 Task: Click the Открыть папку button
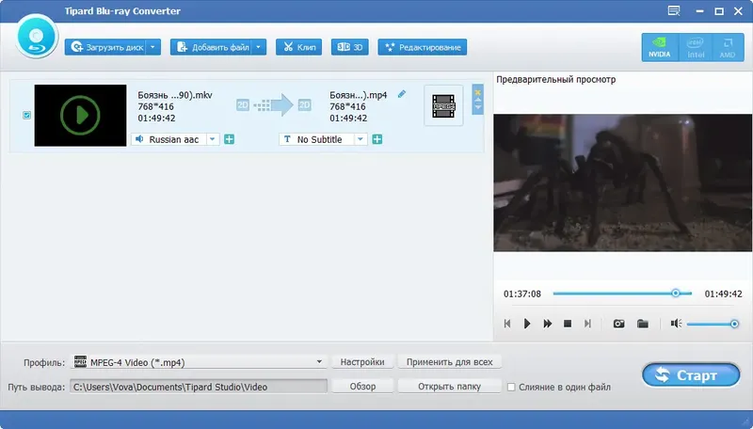[450, 387]
